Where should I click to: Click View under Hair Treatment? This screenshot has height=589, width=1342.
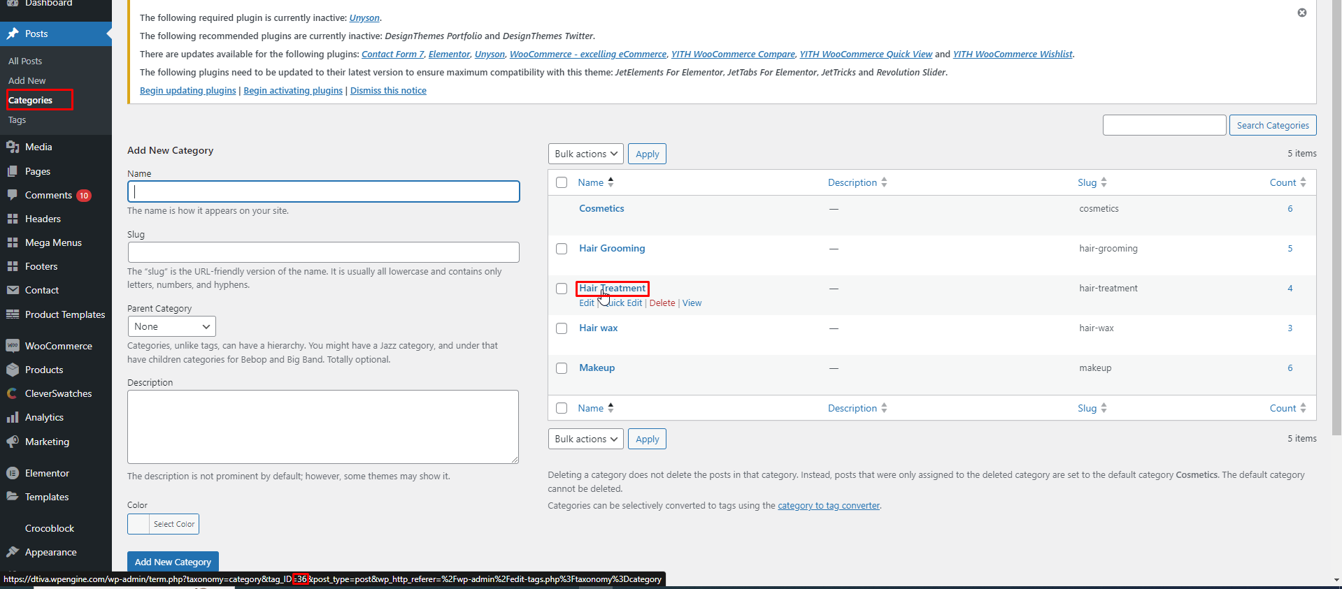pos(692,303)
